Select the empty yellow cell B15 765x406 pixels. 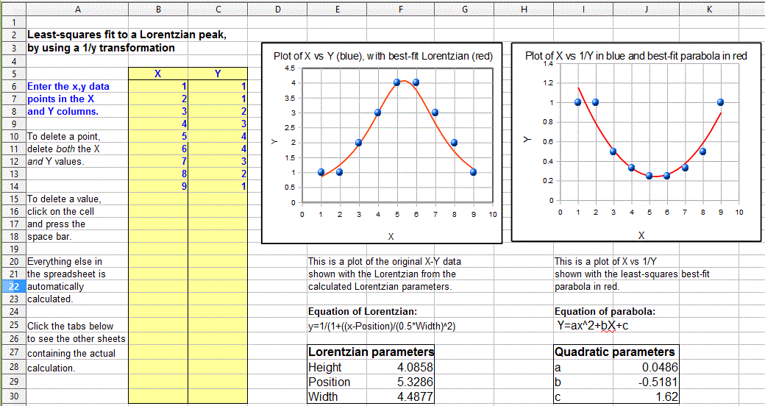[x=158, y=199]
